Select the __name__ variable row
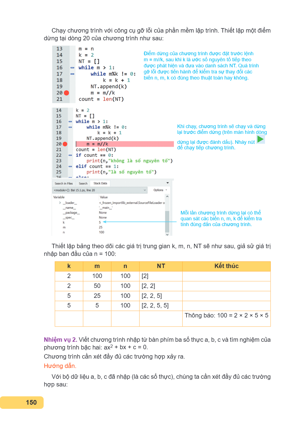 coord(69,208)
